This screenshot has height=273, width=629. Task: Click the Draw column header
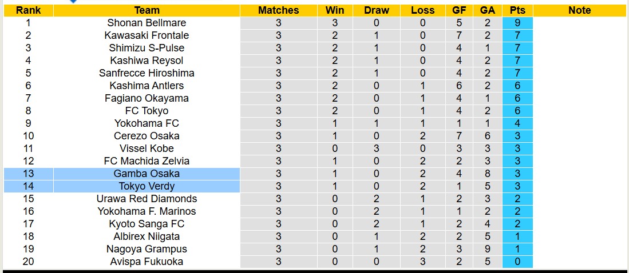376,10
